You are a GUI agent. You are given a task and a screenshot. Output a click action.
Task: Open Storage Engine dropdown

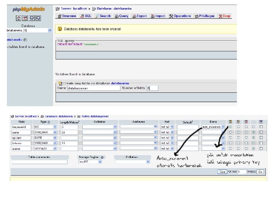90,162
